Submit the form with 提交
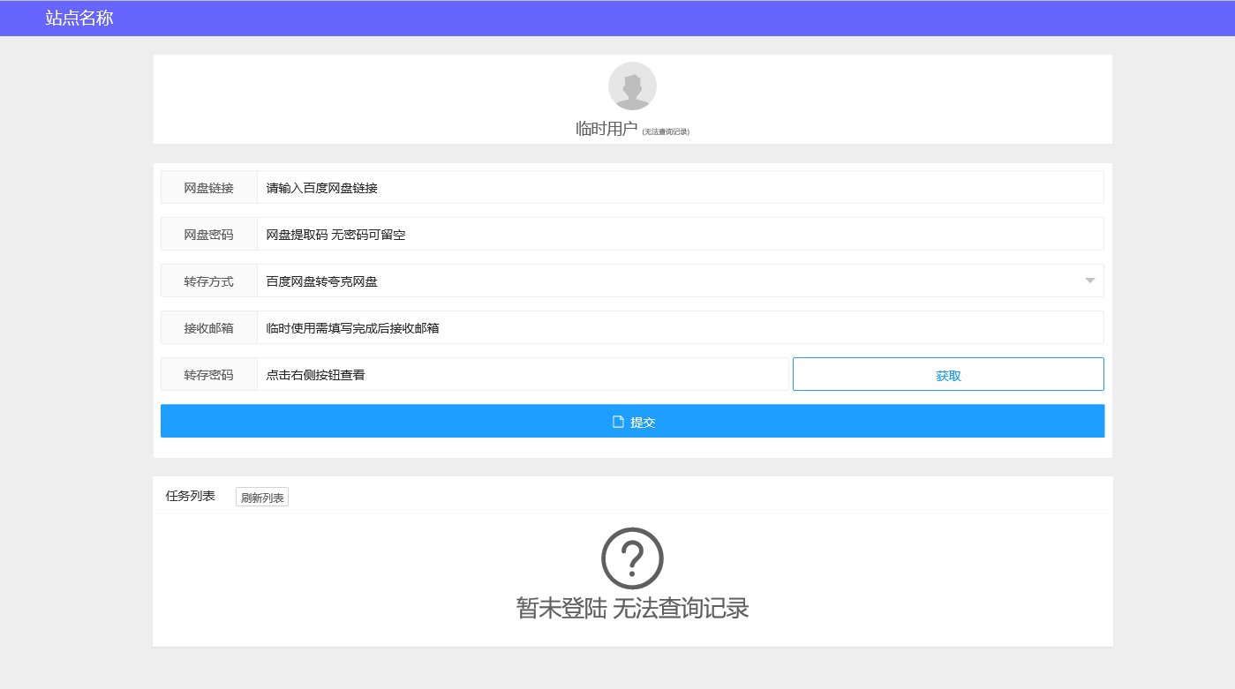The image size is (1235, 689). (632, 421)
